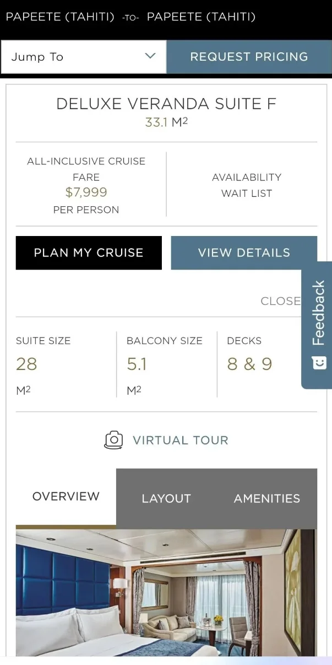
Task: Collapse the suite details with Close
Action: point(280,301)
